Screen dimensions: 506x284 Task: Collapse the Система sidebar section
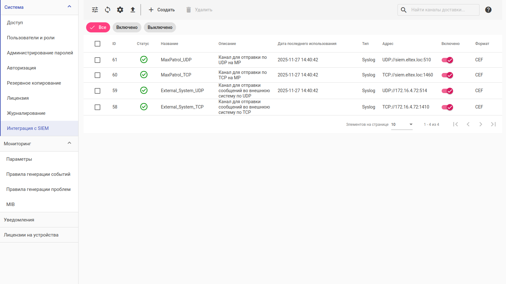[x=69, y=7]
